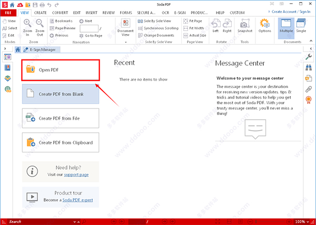Switch to the EDIT ribbon tab

(77, 13)
